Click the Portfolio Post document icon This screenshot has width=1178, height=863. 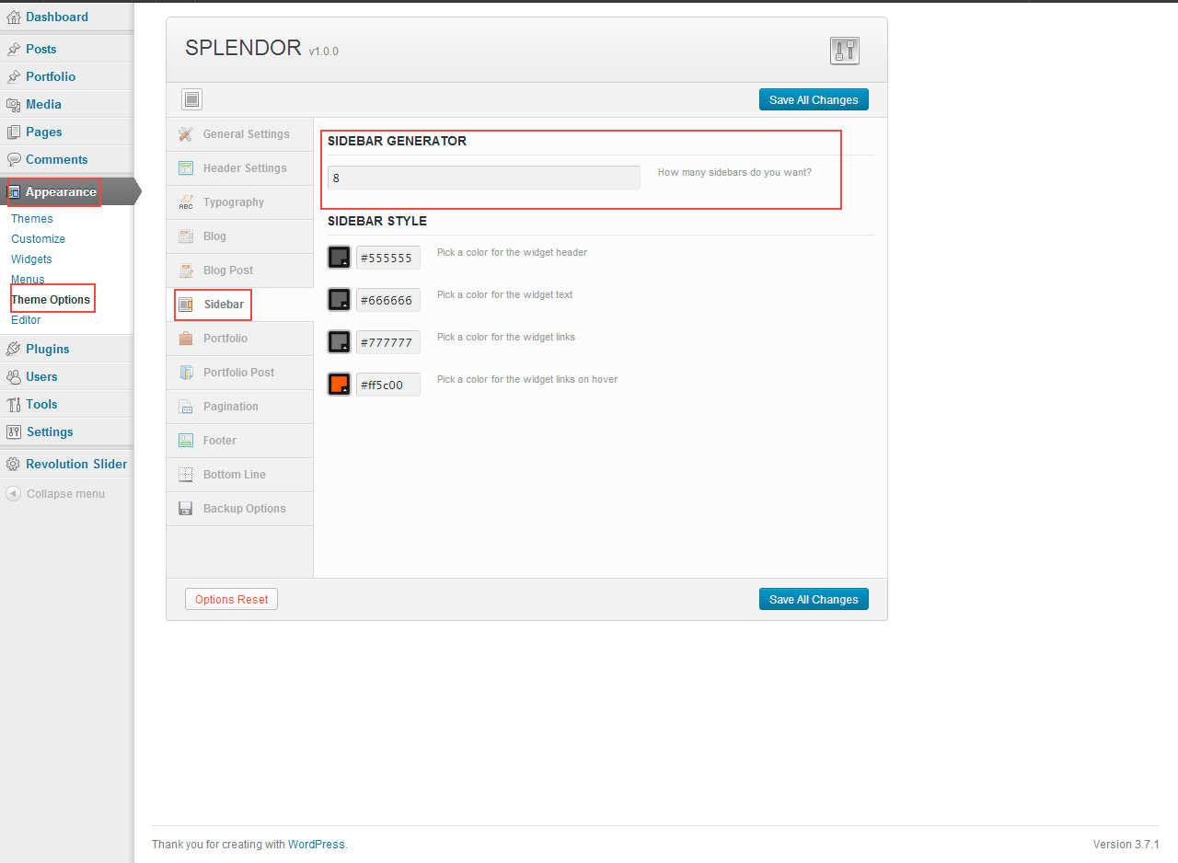tap(186, 373)
